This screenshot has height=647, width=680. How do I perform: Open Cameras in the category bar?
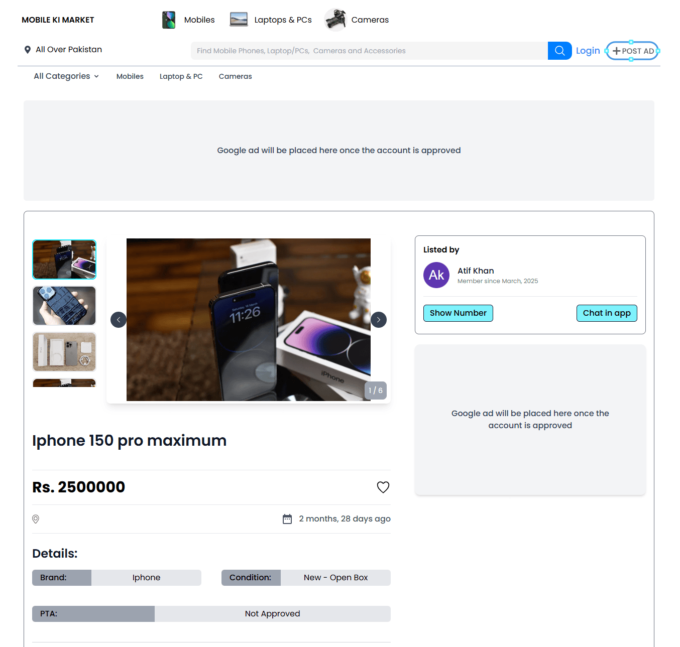tap(236, 76)
